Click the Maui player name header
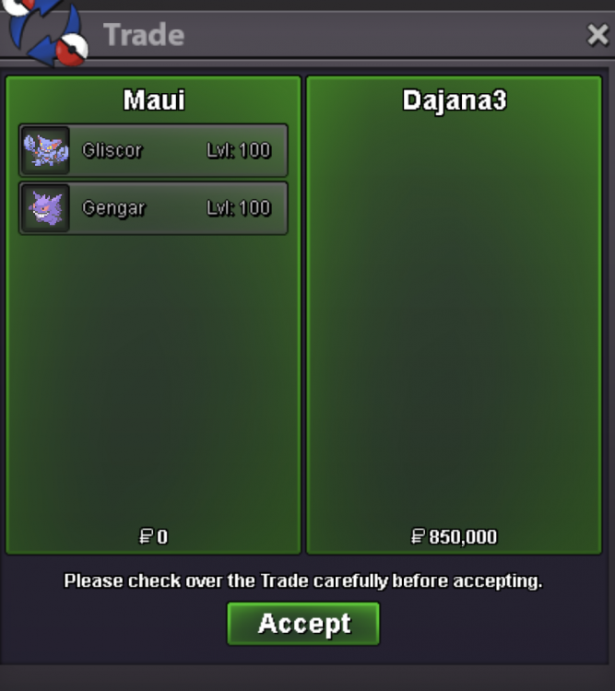Viewport: 615px width, 691px height. 154,100
